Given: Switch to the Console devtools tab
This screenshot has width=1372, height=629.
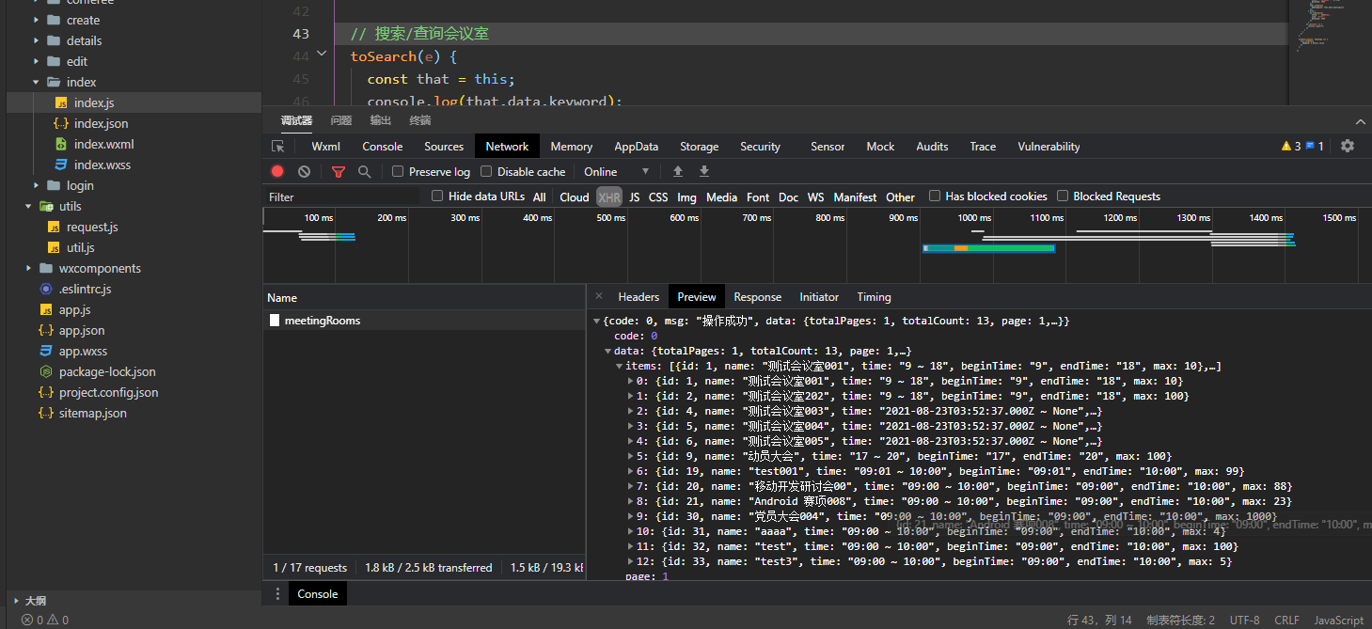Looking at the screenshot, I should click(383, 147).
